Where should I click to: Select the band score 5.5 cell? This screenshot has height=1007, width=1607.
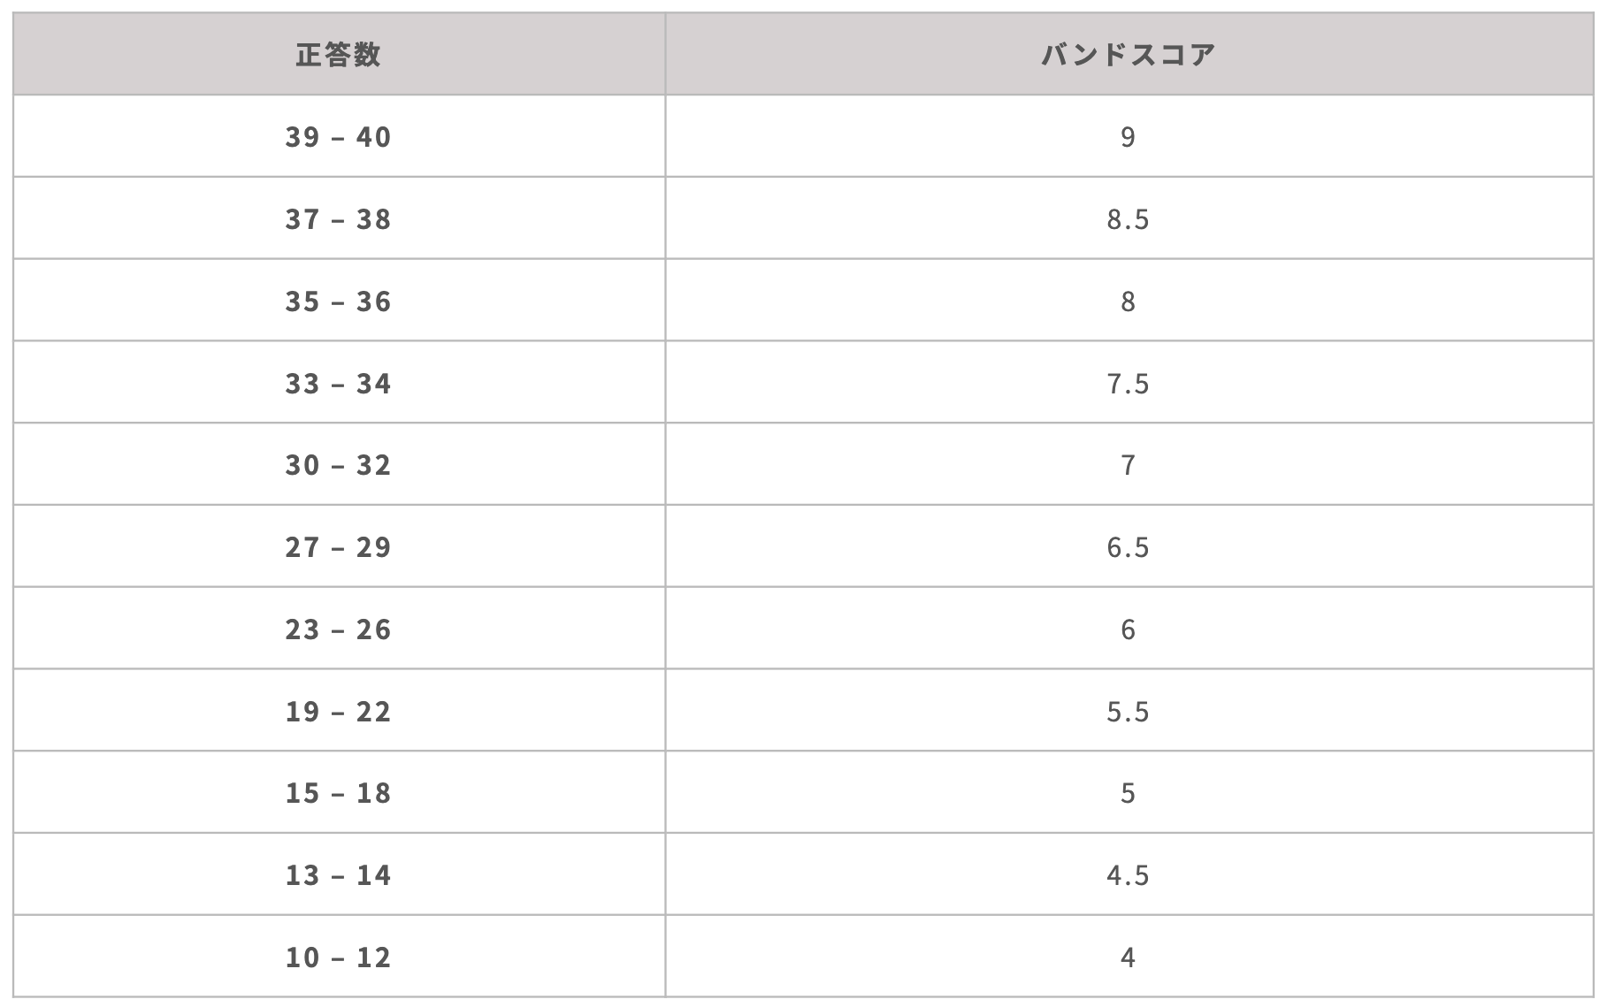tap(1129, 711)
